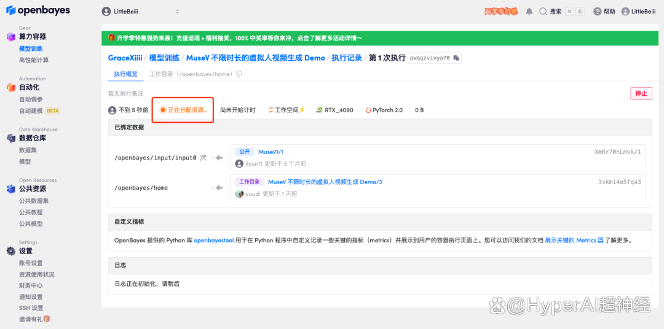
Task: Open 财务中心 in the sidebar
Action: [x=31, y=286]
